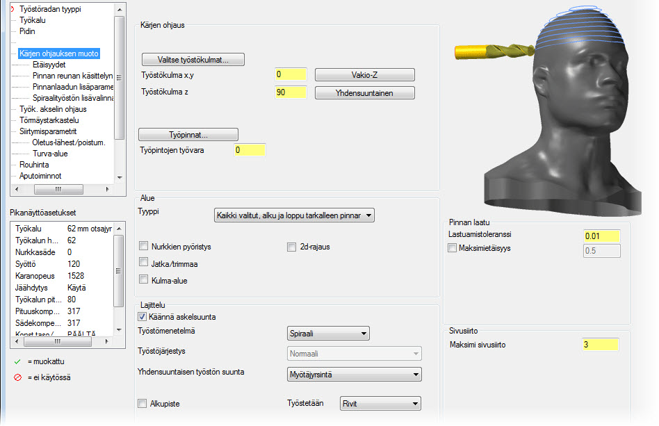This screenshot has width=659, height=426.
Task: Click quick view list scroll down arrow
Action: click(119, 330)
